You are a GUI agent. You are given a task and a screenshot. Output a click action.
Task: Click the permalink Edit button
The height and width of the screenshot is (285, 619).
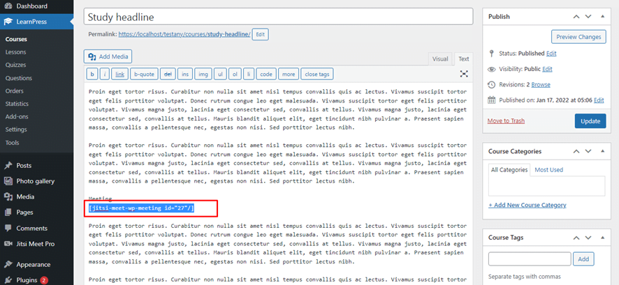coord(260,34)
